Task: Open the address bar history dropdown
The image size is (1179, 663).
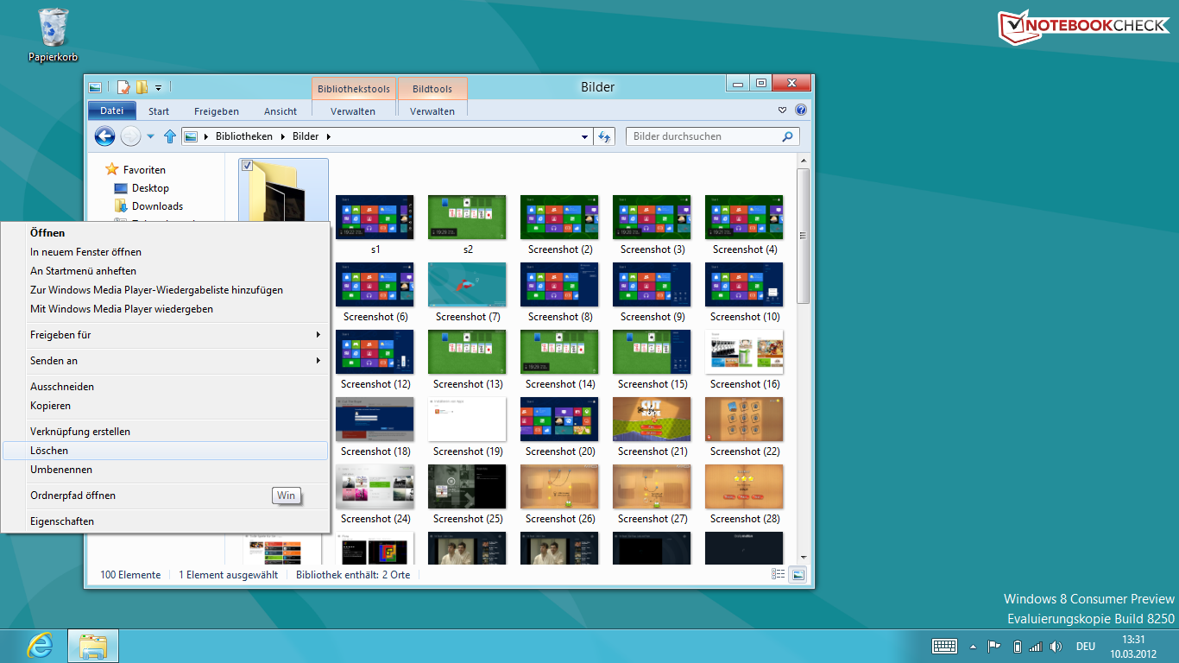Action: click(x=584, y=136)
